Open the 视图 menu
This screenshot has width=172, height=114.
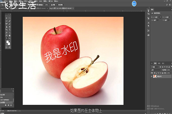point(45,1)
